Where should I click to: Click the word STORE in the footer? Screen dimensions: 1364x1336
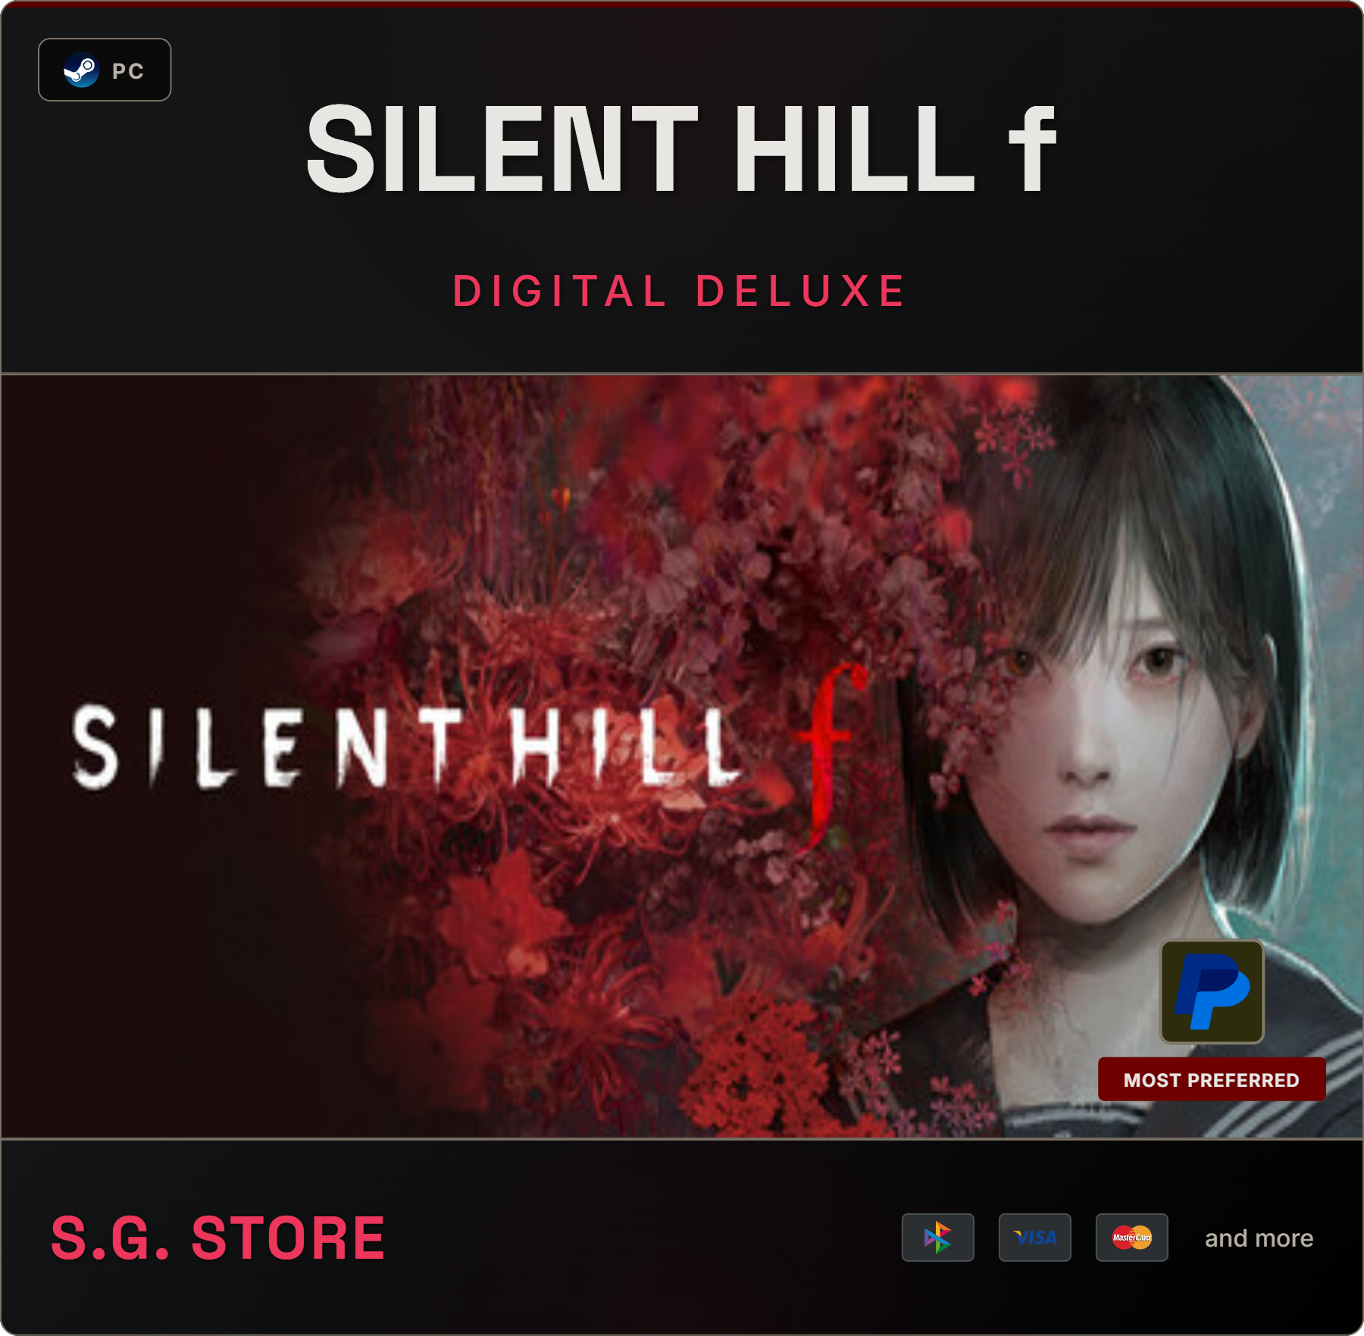point(289,1239)
